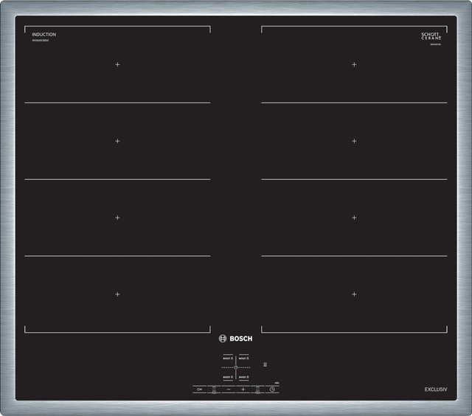Tap the front-right cooking zone cross

pos(354,294)
